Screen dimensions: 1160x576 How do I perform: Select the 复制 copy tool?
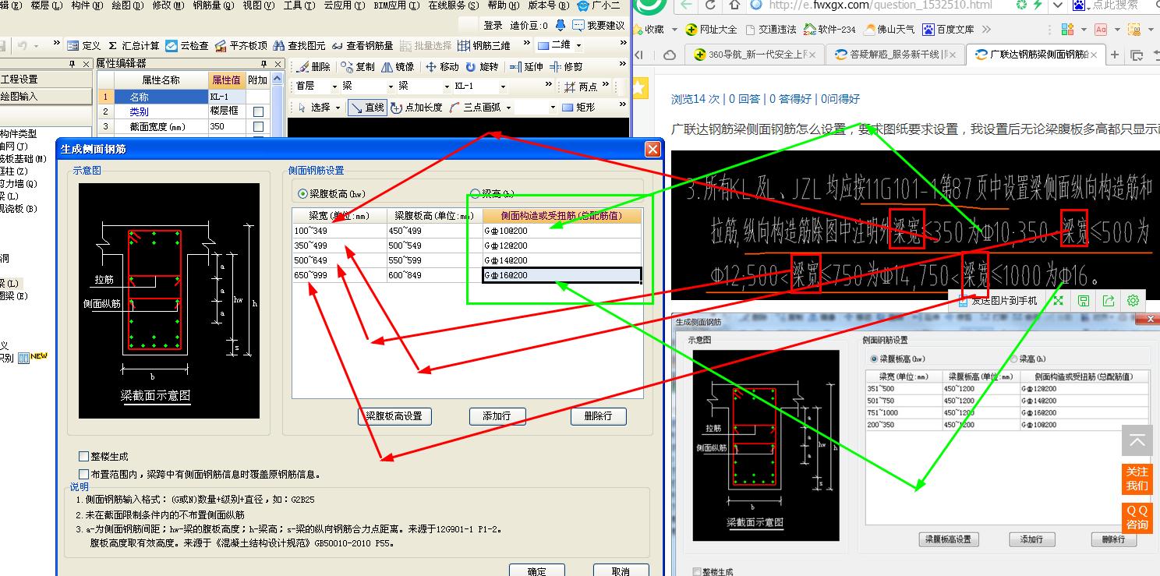point(357,67)
